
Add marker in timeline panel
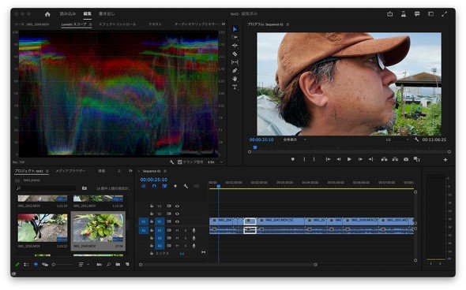(x=175, y=186)
